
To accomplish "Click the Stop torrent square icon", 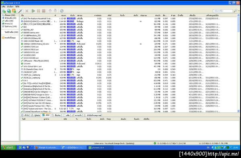I will 44,11.
